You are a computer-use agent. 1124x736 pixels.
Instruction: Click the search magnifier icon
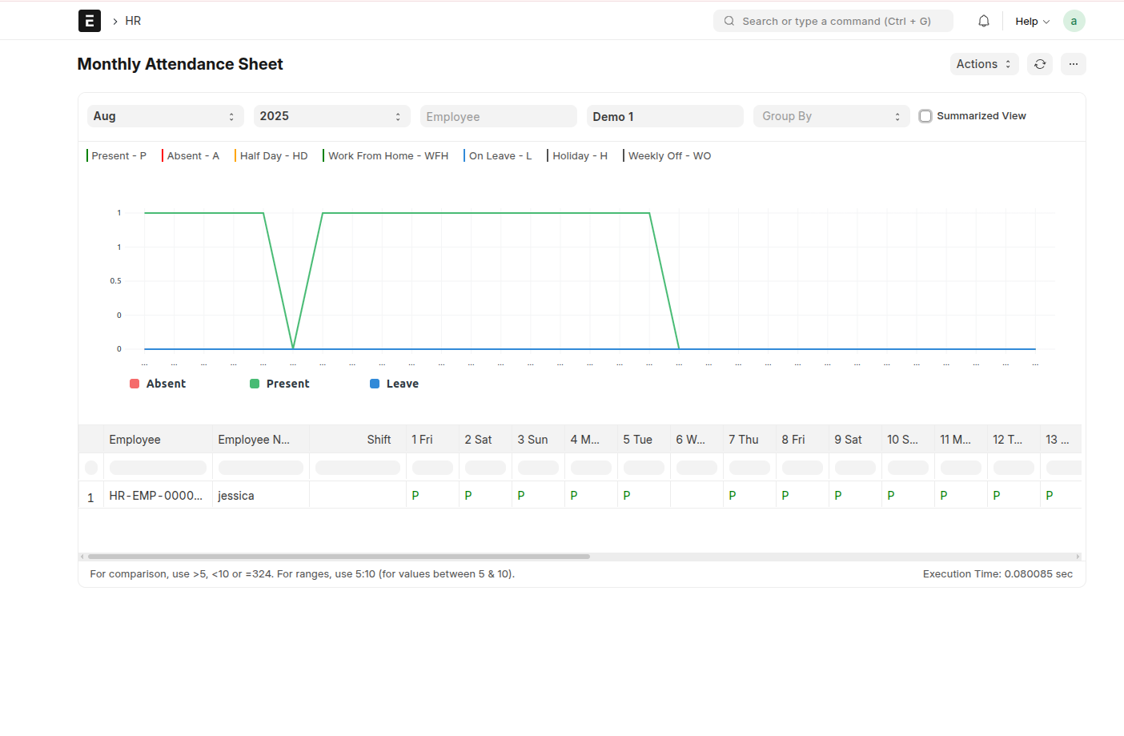pos(729,21)
